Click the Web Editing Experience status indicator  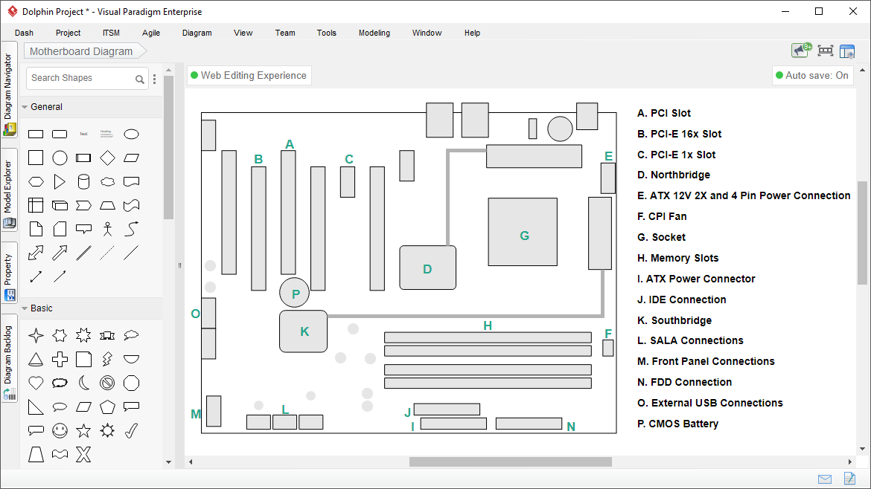click(249, 75)
